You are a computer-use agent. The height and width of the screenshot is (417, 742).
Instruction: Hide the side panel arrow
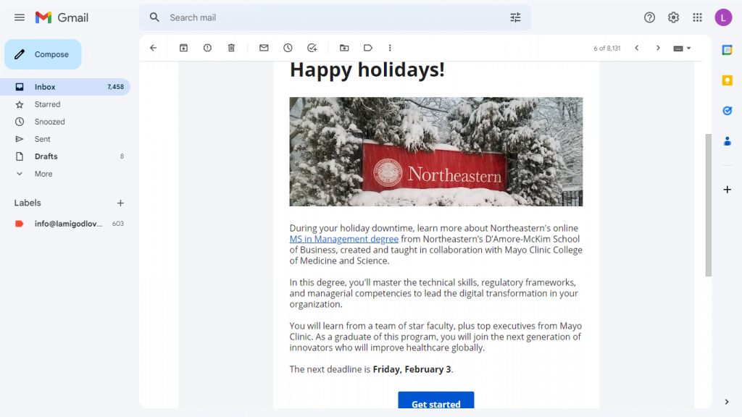(727, 402)
